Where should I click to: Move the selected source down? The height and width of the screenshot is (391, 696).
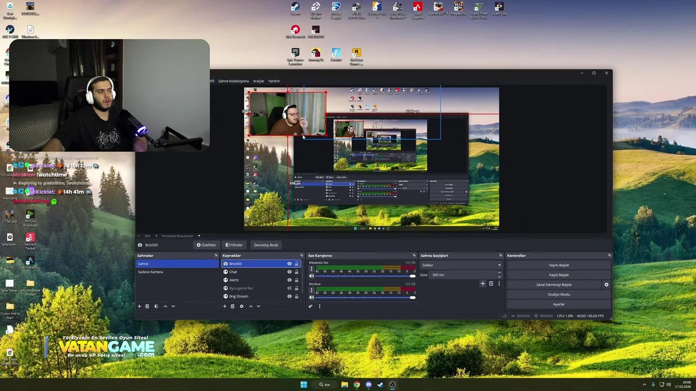point(258,306)
